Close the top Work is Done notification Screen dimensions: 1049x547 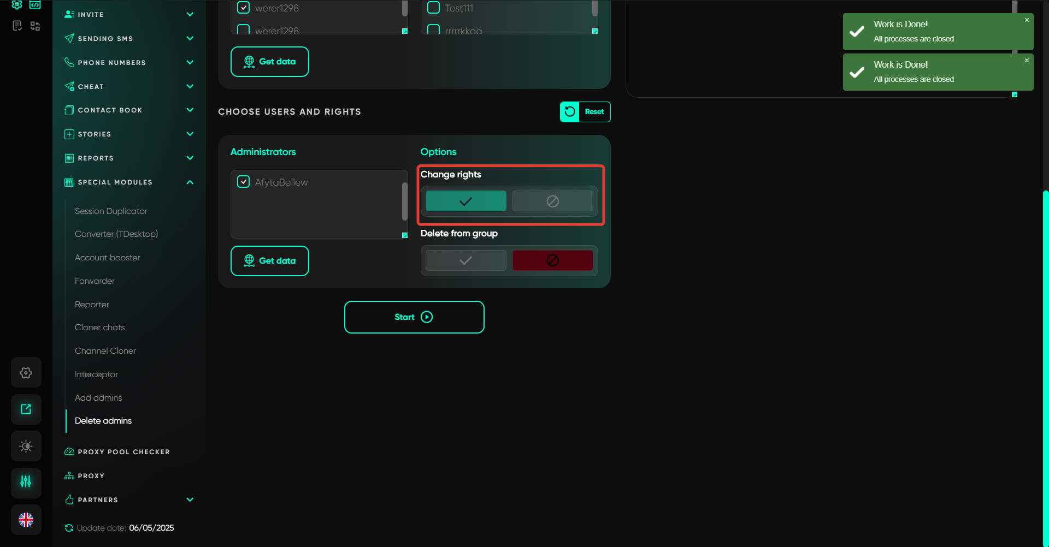[x=1027, y=20]
